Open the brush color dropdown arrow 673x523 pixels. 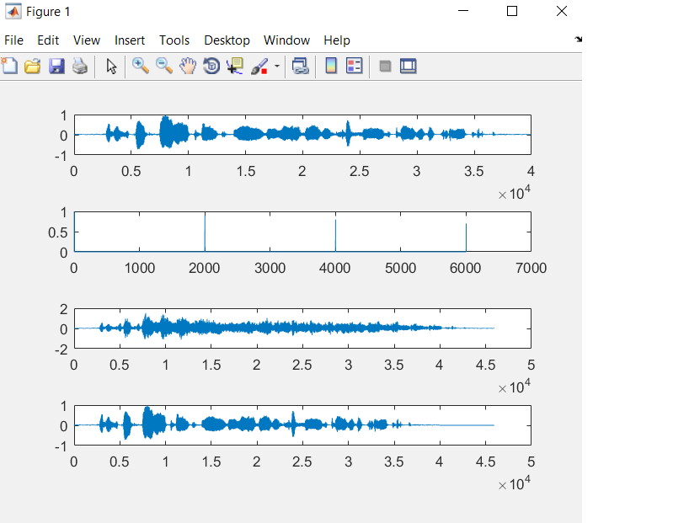pyautogui.click(x=277, y=66)
